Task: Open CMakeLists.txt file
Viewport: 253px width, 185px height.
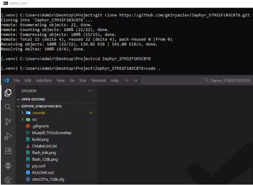Action: click(x=44, y=146)
